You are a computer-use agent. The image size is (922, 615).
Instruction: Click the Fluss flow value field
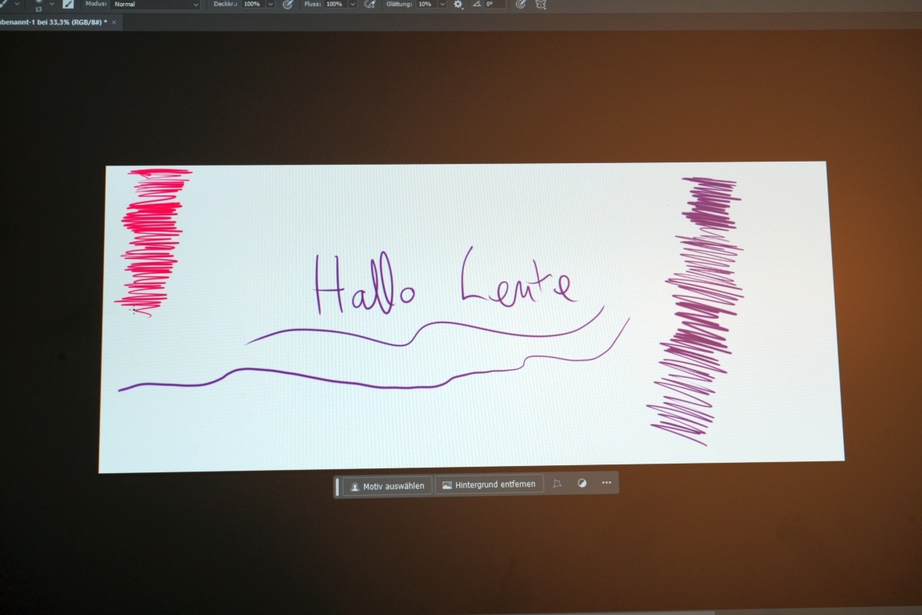pyautogui.click(x=334, y=4)
